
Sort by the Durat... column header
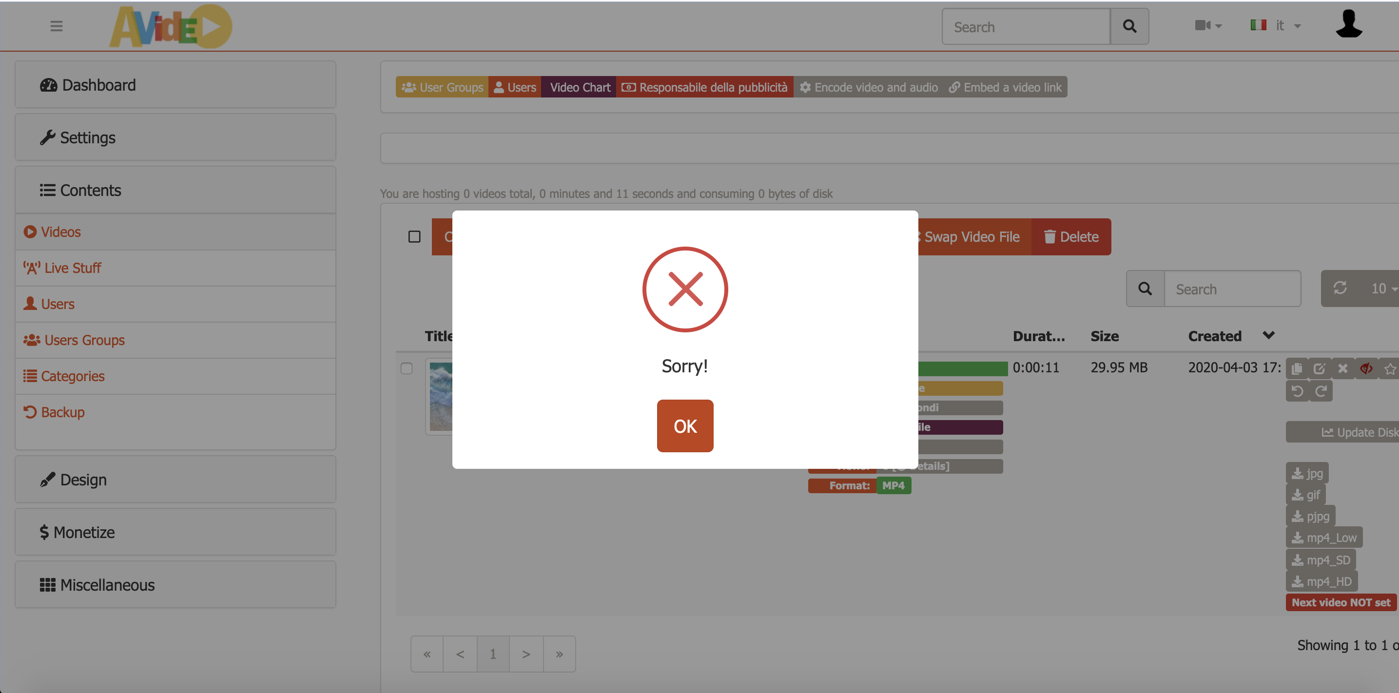coord(1038,336)
